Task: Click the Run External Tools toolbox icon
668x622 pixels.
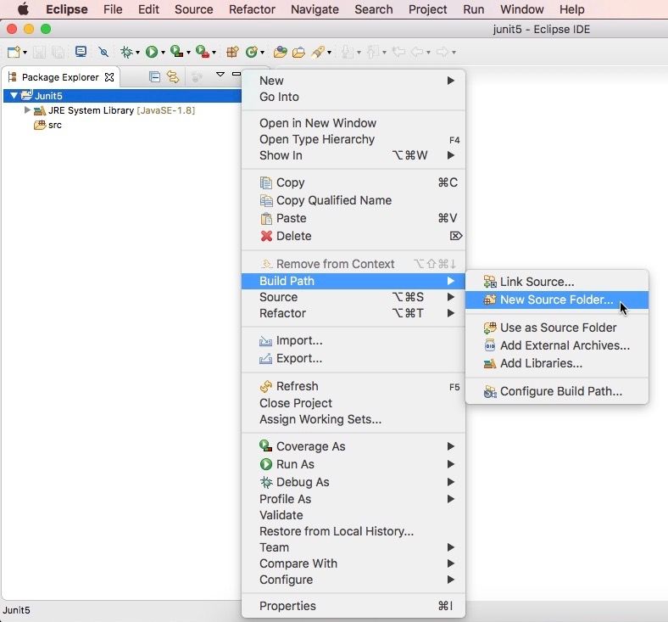Action: [x=203, y=52]
